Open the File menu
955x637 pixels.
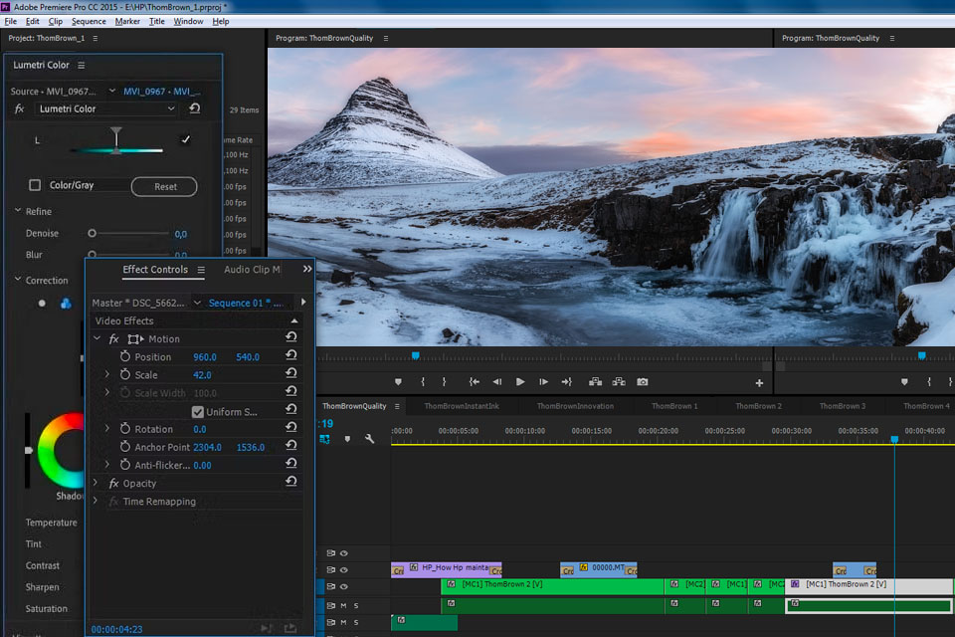(x=10, y=21)
